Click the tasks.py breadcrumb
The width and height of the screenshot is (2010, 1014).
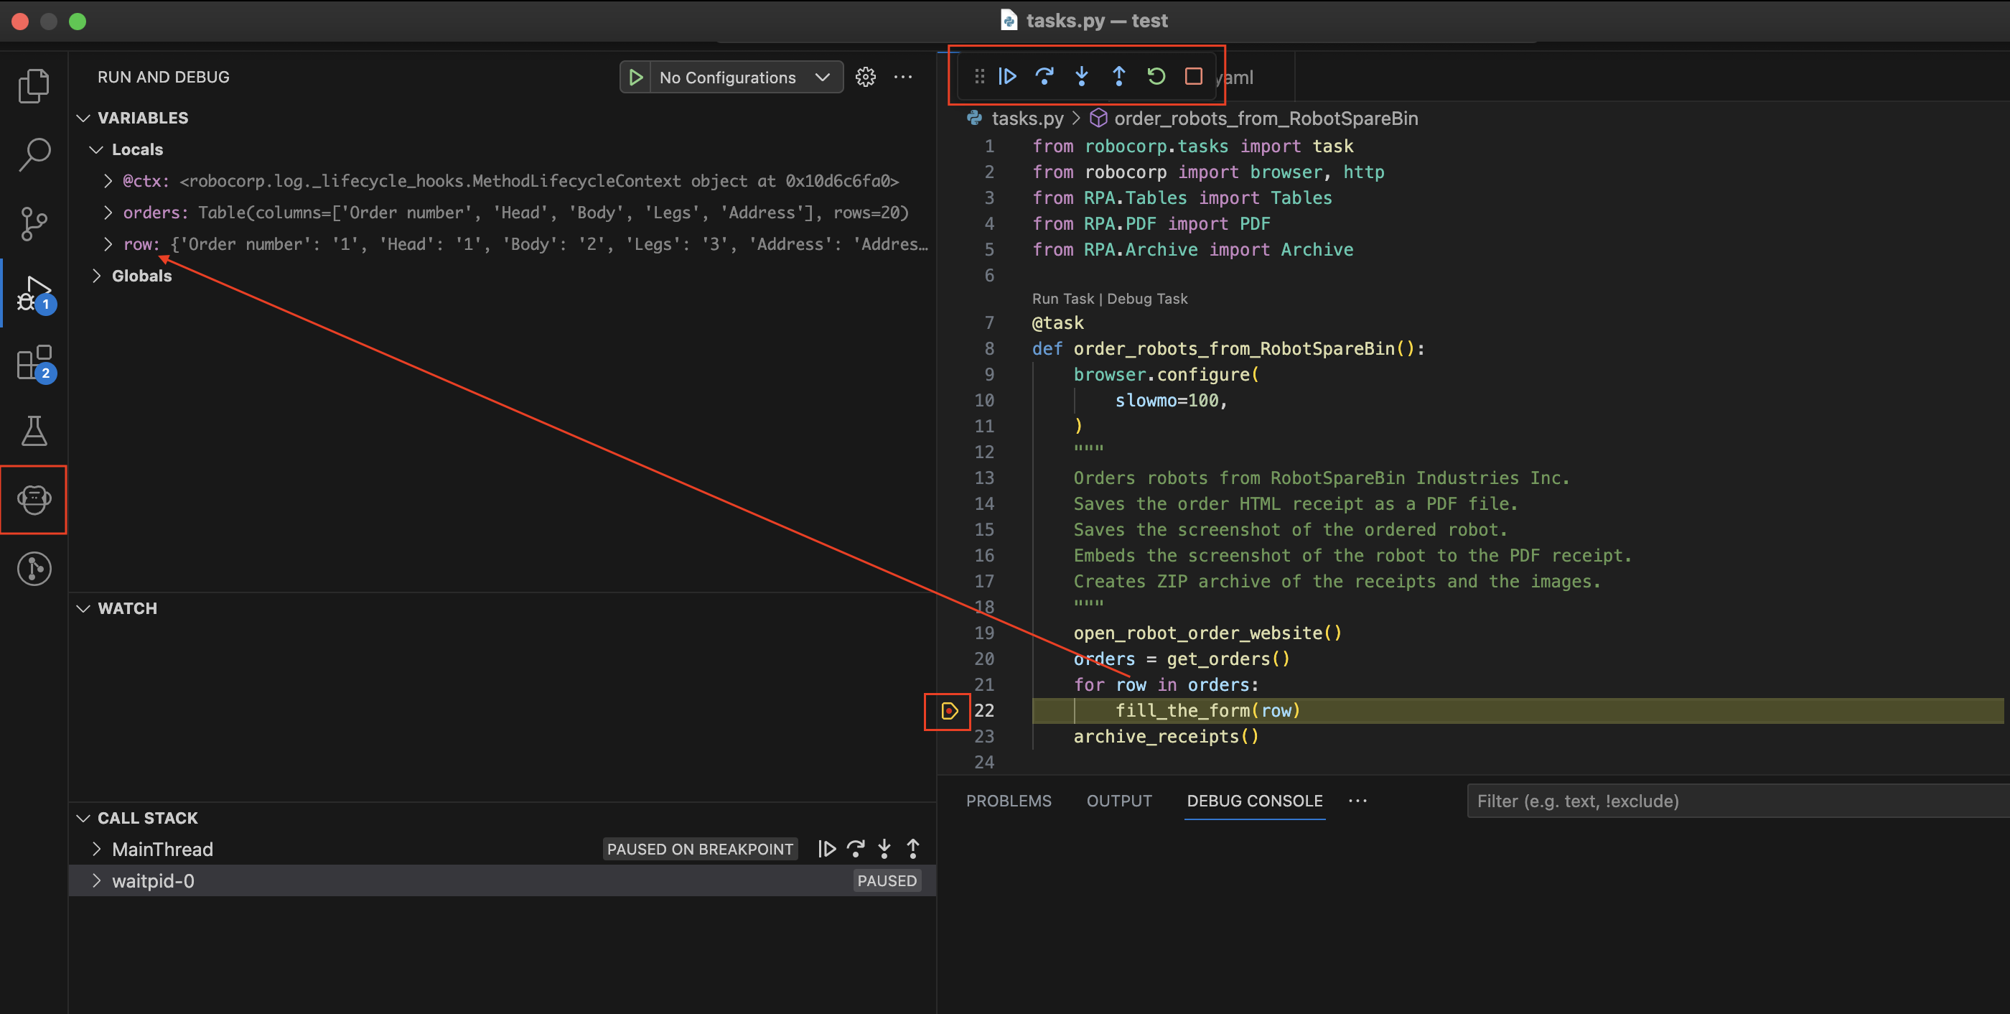(x=1027, y=118)
